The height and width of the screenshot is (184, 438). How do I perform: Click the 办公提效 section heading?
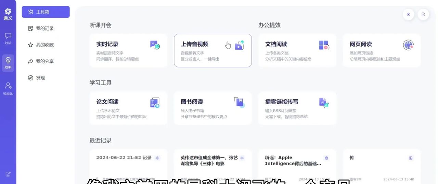[x=269, y=25]
